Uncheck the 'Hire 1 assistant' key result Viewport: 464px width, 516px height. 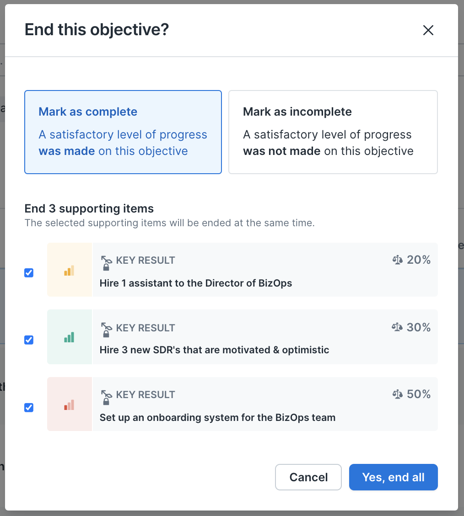coord(29,272)
